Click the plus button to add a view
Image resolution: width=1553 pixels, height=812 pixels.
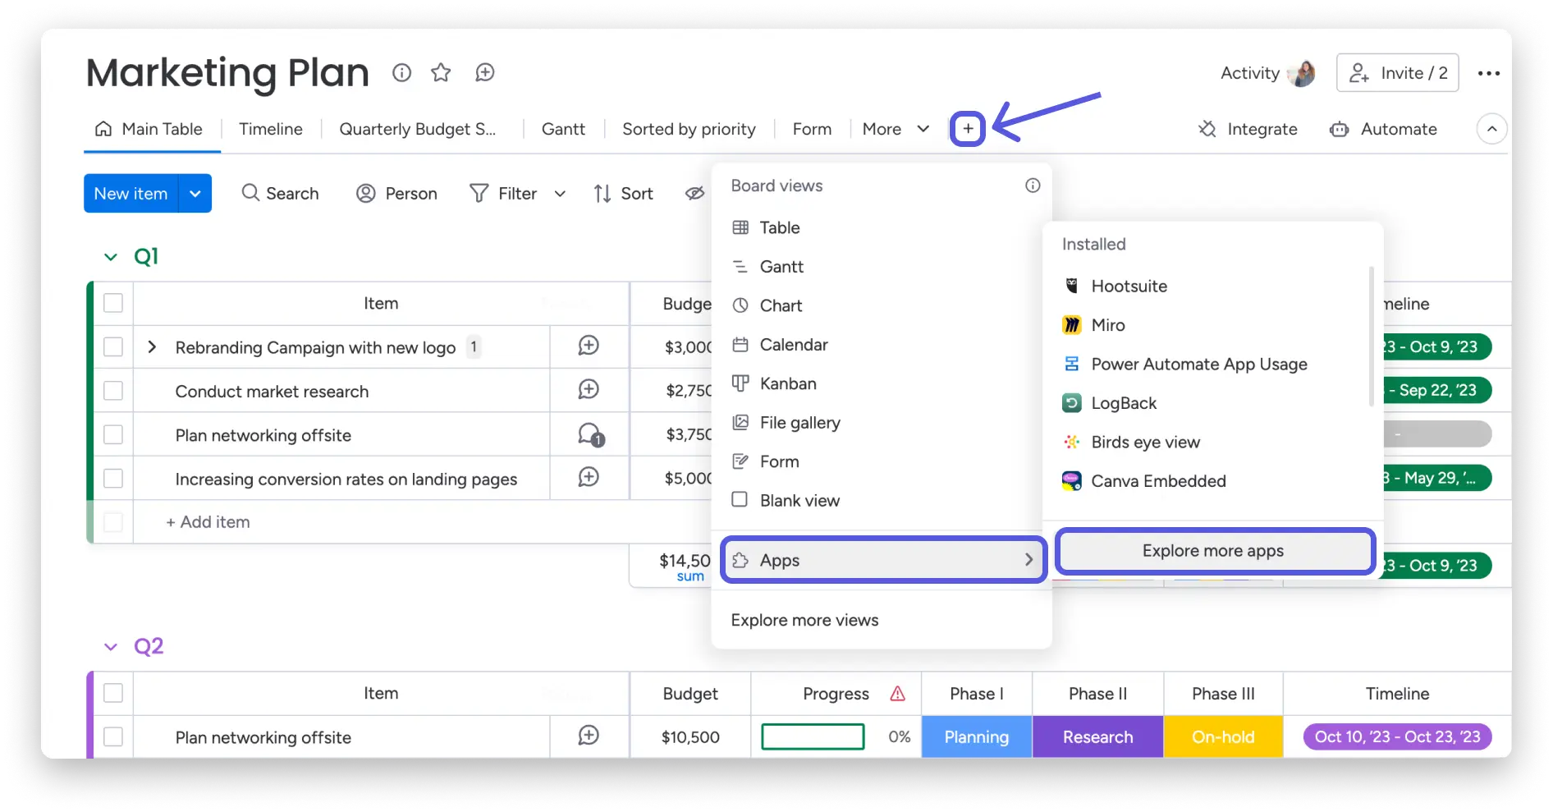pos(968,129)
